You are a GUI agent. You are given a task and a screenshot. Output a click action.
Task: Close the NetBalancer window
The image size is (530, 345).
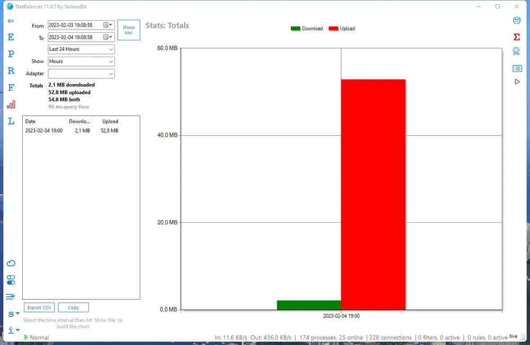tap(517, 6)
